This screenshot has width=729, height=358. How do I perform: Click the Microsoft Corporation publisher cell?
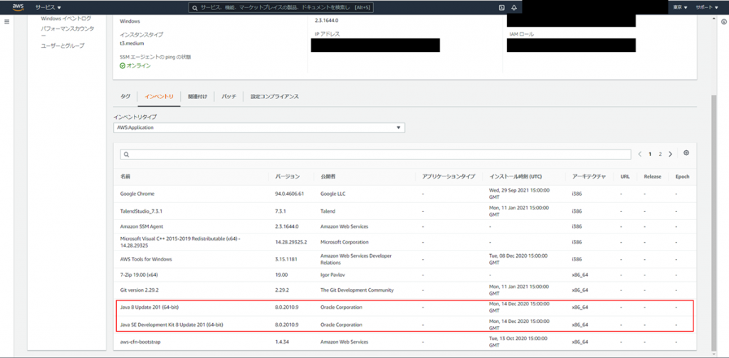pos(345,242)
